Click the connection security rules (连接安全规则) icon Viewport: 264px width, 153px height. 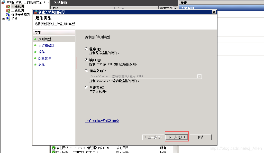tap(8, 15)
